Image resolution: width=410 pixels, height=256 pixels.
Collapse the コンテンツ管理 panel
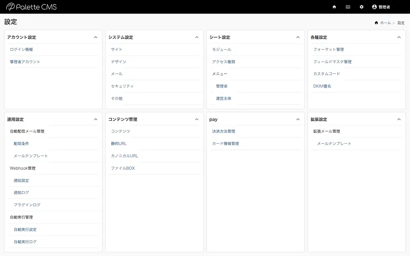click(x=197, y=120)
